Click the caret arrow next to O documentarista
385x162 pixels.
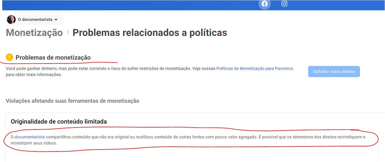pyautogui.click(x=56, y=20)
